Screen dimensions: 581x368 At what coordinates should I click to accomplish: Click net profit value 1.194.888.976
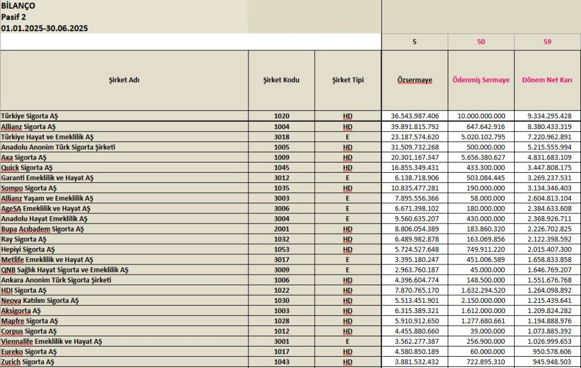tap(548, 321)
